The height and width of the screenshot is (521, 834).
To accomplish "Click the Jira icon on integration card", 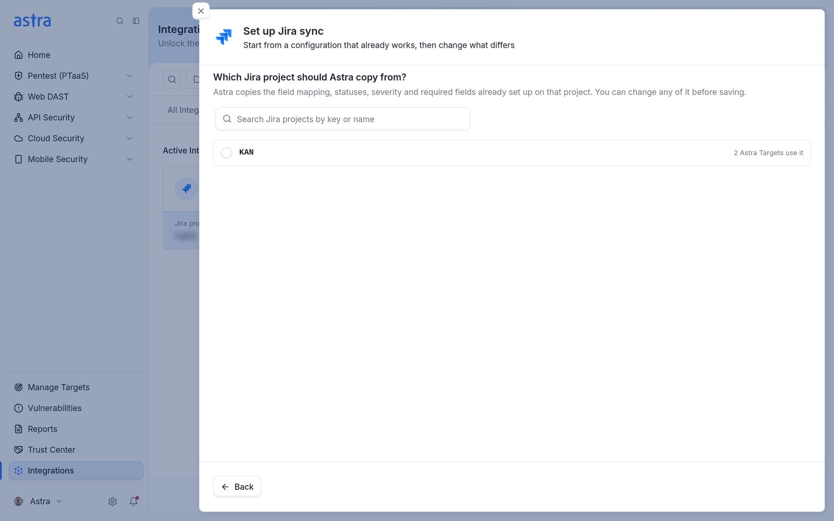I will [186, 189].
